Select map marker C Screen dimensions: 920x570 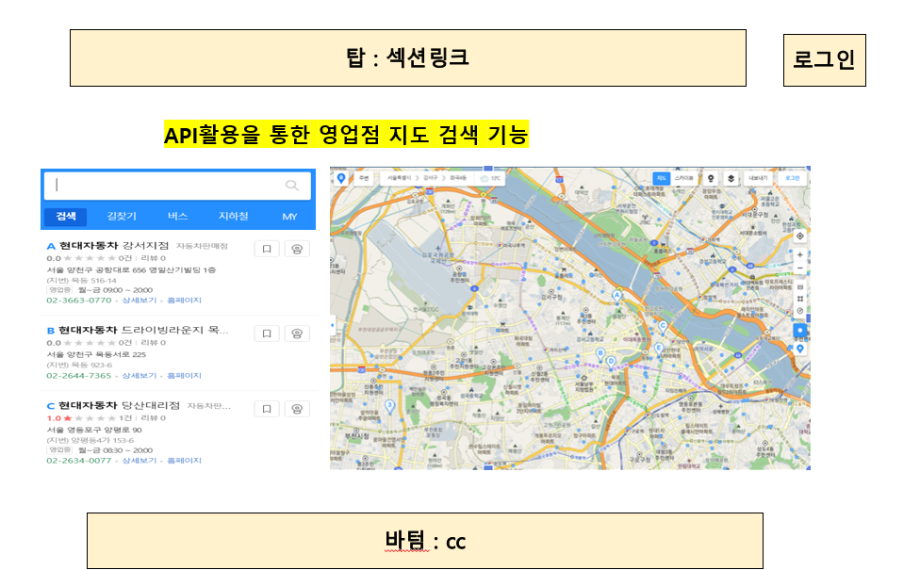[663, 327]
